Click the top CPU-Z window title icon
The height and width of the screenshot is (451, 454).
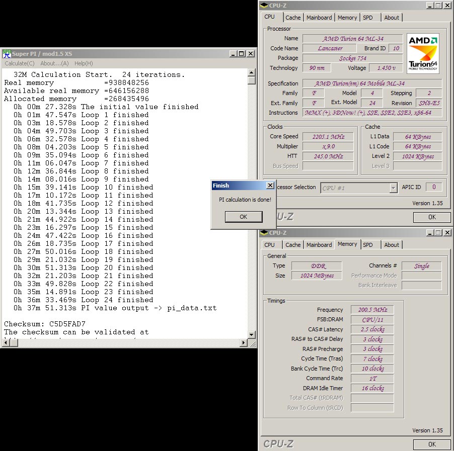[x=264, y=6]
